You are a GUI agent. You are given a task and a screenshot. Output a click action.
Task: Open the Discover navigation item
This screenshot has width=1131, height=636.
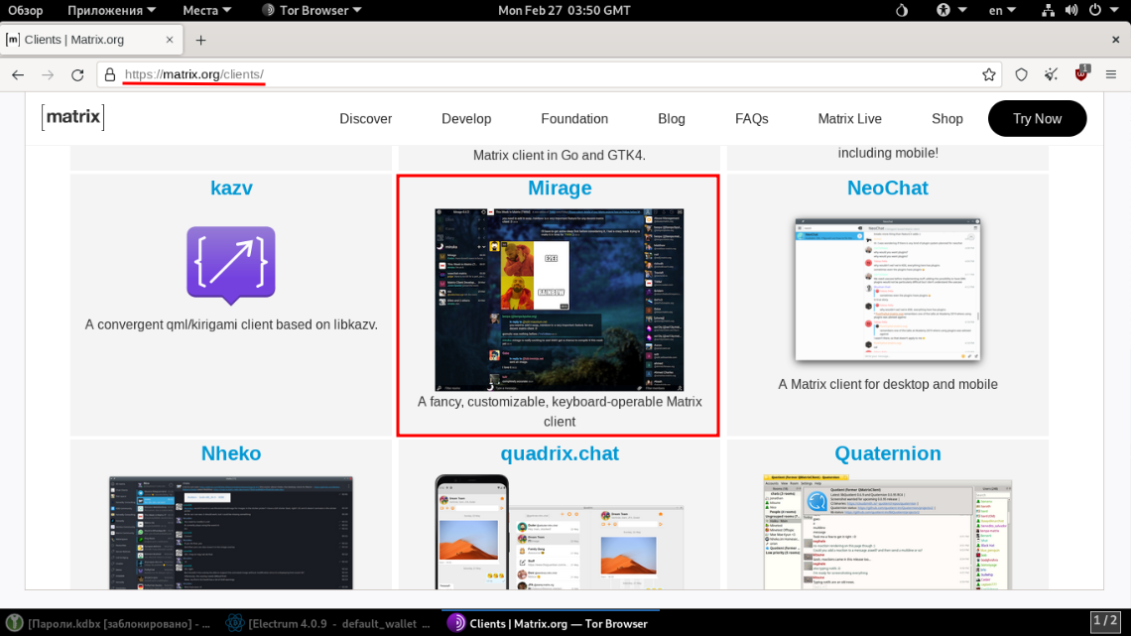click(365, 118)
